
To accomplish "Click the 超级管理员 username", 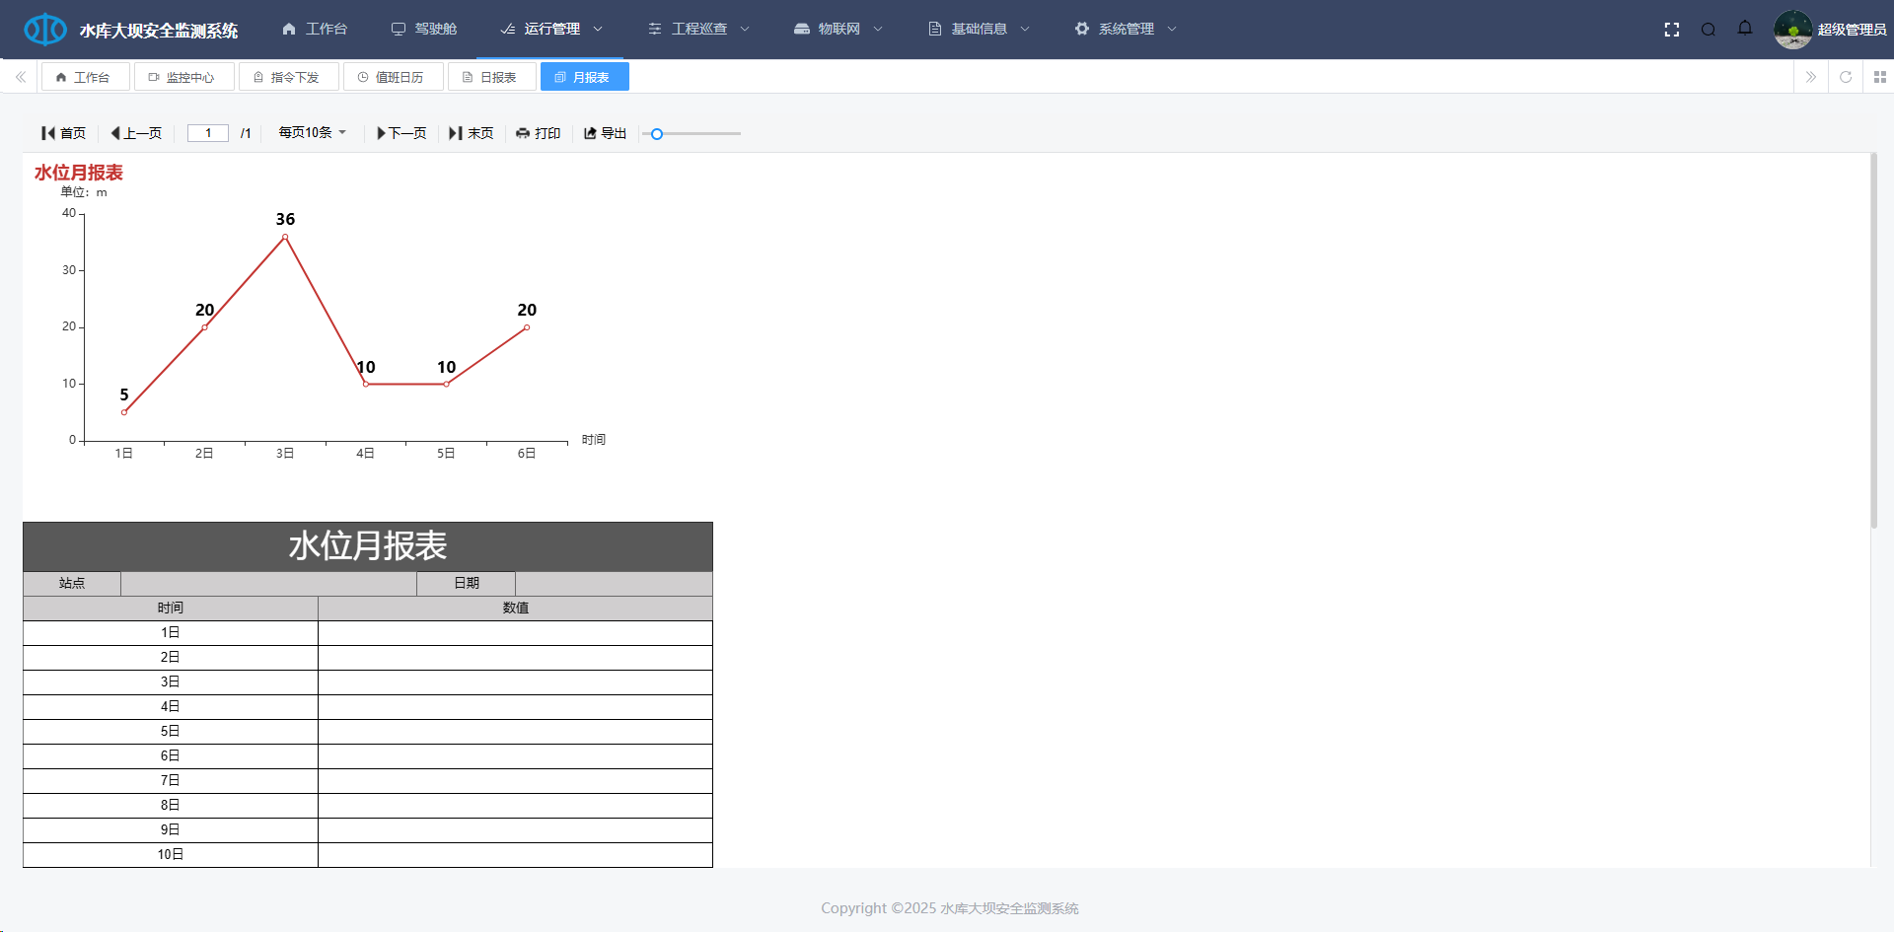I will coord(1852,30).
